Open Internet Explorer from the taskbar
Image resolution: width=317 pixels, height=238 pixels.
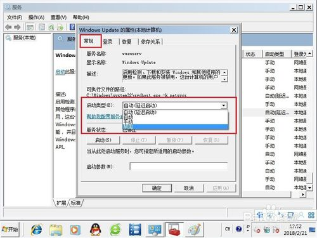point(37,229)
